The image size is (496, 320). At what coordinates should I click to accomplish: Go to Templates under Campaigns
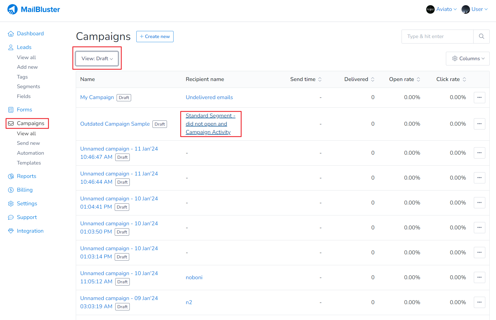(29, 163)
